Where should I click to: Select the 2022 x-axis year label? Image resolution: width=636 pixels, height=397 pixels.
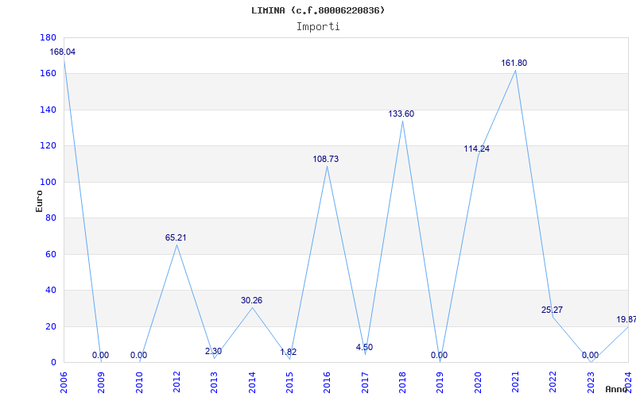[x=553, y=383]
